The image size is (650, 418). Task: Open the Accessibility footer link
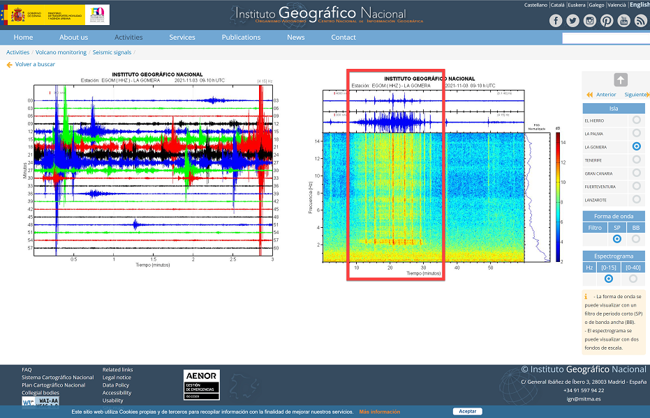tap(117, 393)
